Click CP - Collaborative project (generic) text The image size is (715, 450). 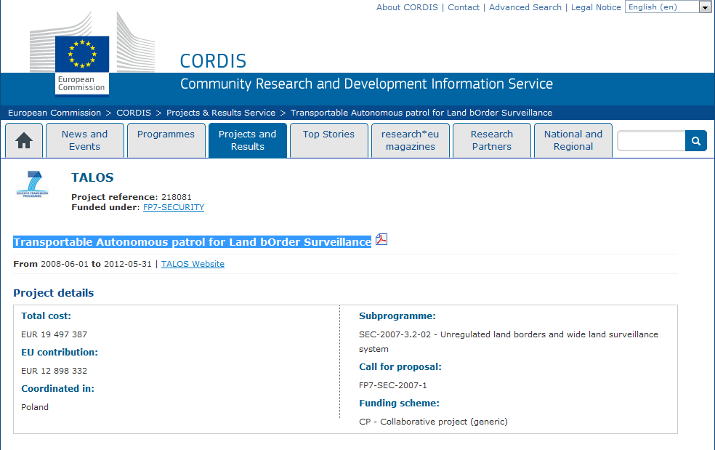point(433,422)
